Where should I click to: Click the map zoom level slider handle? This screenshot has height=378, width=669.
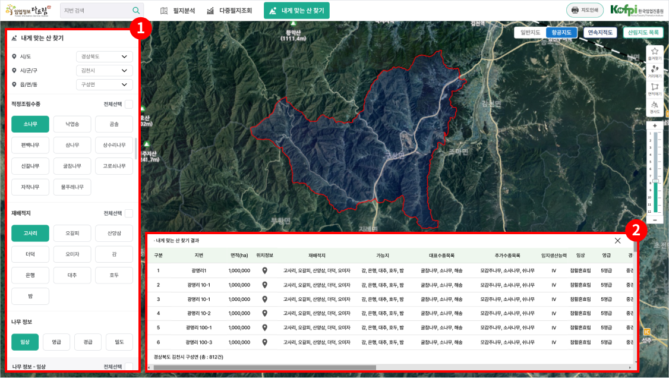(655, 181)
